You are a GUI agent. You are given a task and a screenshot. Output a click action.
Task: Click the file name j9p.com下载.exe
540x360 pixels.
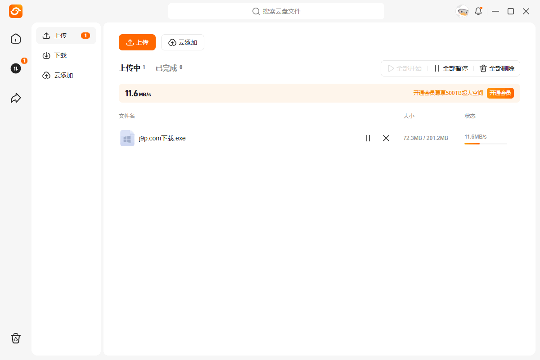coord(162,138)
